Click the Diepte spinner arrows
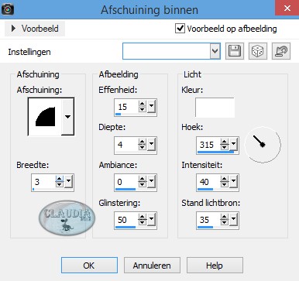Screen dimensions: 299x281 [x=143, y=144]
